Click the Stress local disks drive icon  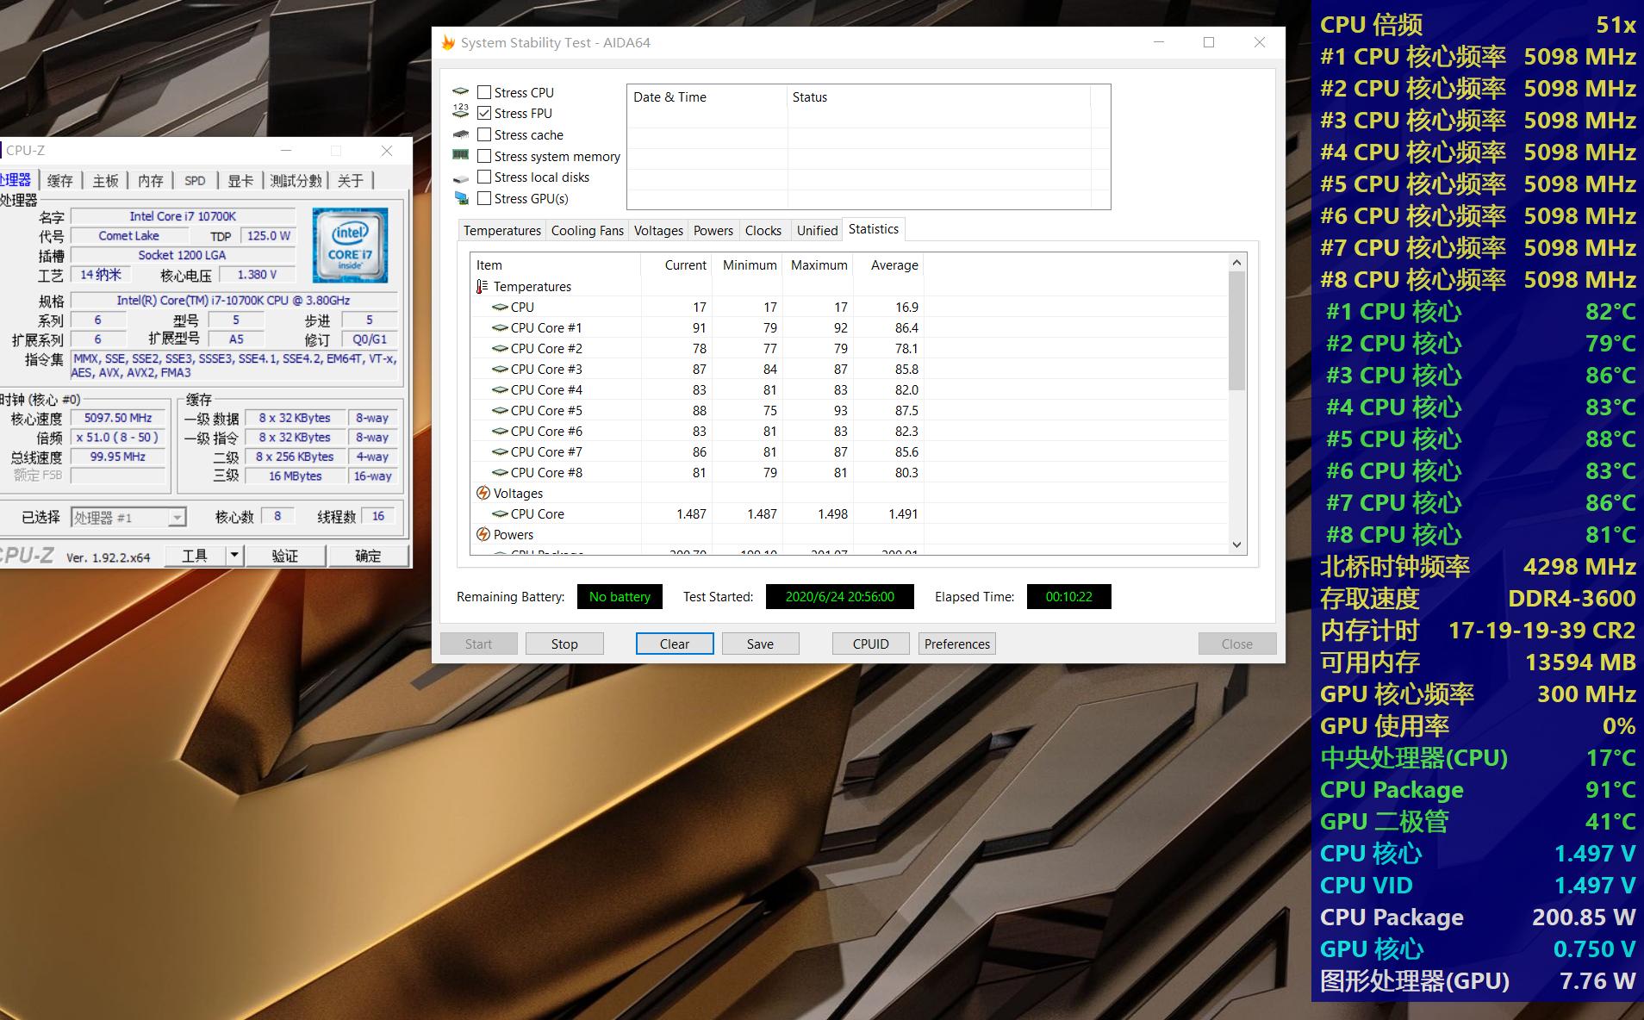pos(461,177)
